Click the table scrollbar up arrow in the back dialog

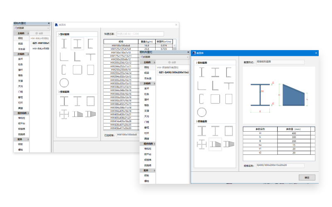coord(174,46)
